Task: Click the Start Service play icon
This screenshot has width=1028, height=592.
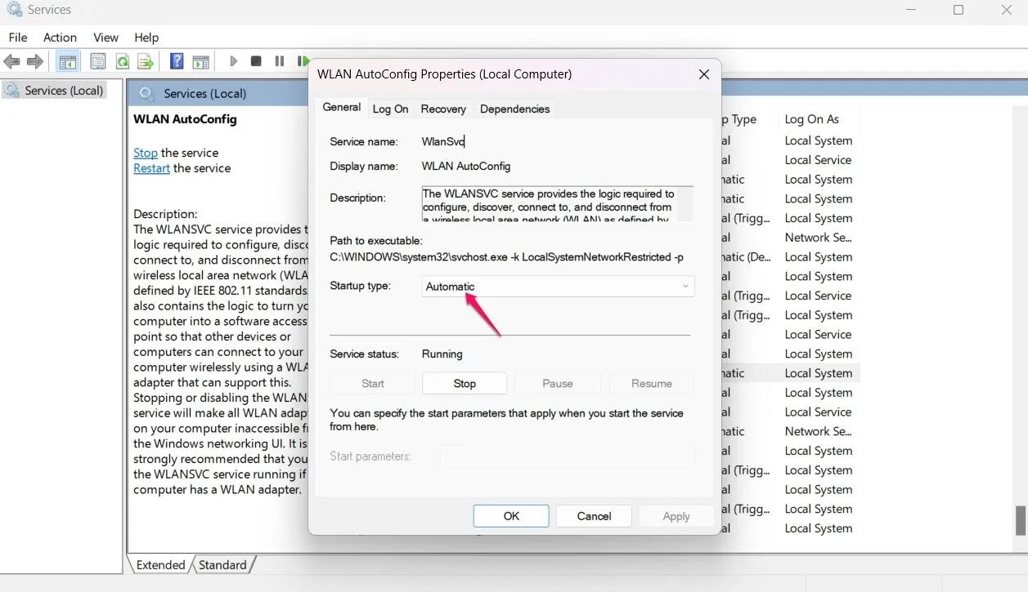Action: (233, 61)
